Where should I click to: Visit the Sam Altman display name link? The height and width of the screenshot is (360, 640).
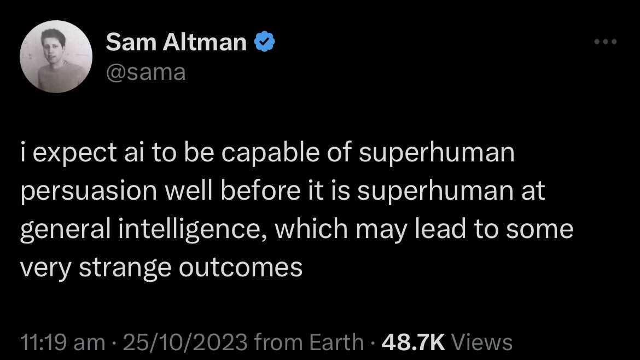pos(176,42)
